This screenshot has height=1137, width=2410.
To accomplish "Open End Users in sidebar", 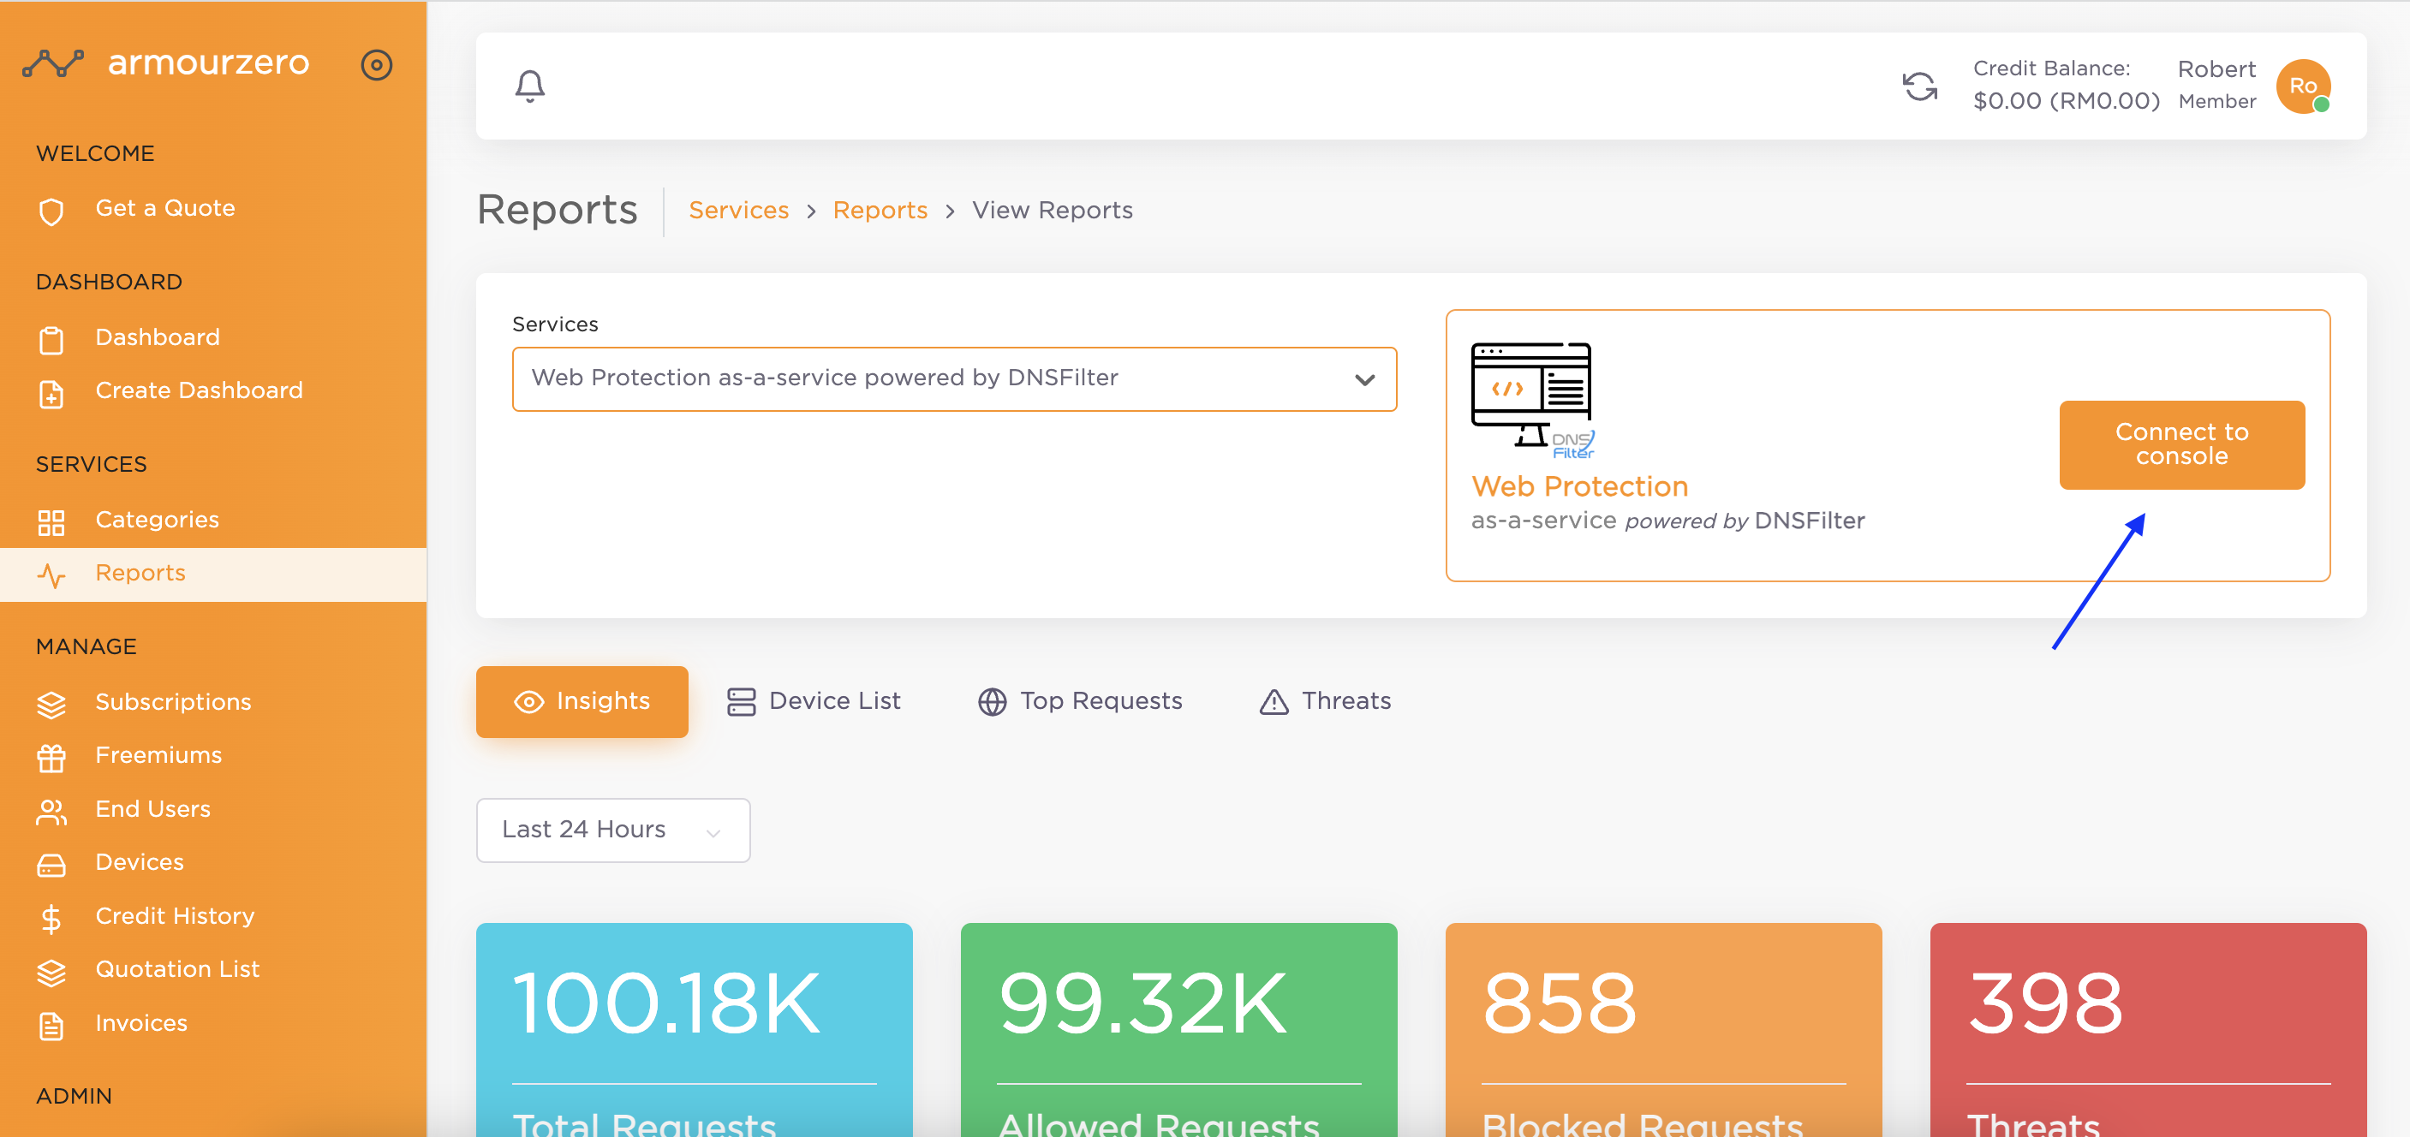I will pyautogui.click(x=213, y=810).
